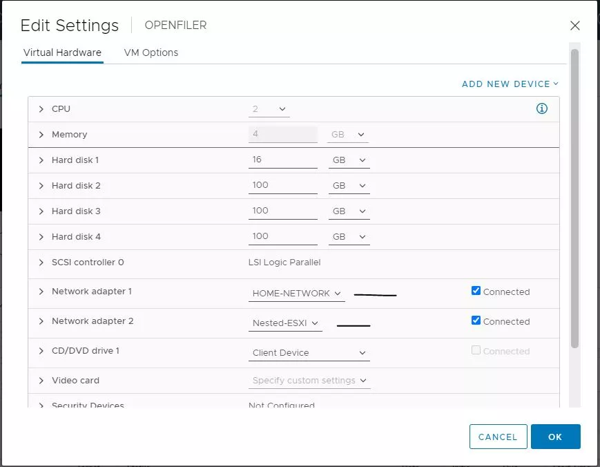Open the Nested-ESXI network dropdown

[x=285, y=323]
